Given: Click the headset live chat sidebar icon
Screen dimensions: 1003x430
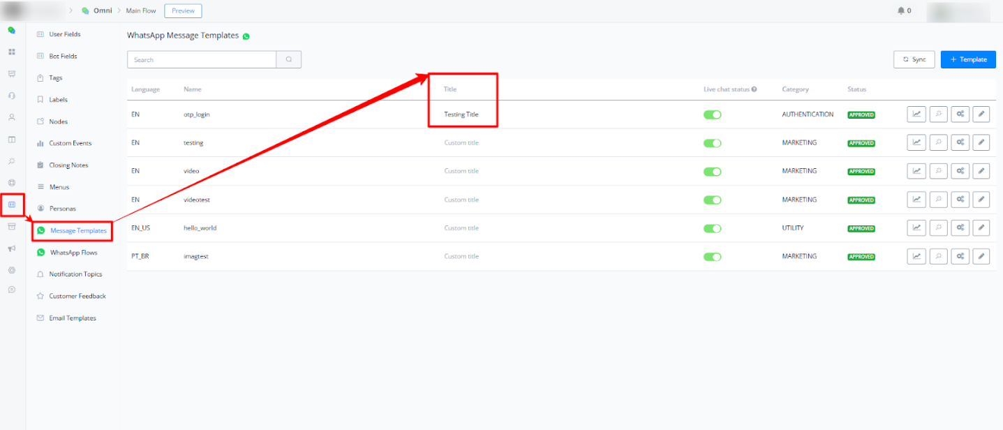Looking at the screenshot, I should pos(11,96).
